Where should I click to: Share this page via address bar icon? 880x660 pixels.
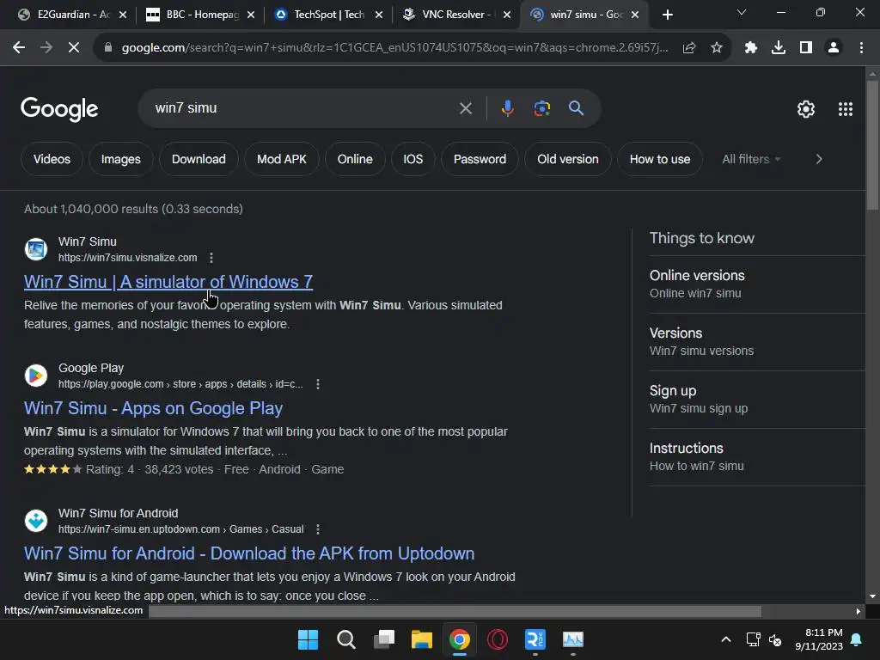[x=689, y=48]
